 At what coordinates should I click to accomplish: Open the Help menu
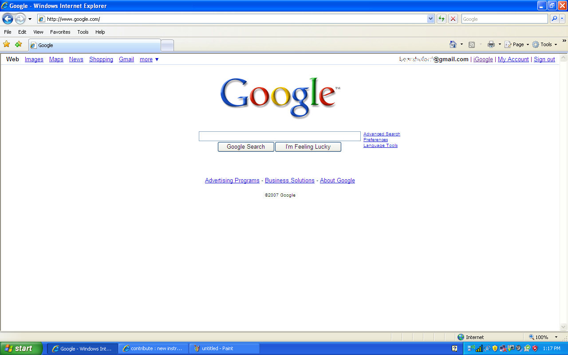pos(100,32)
